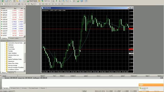
Task: Click the MACD indicator icon in Navigator
Action: [7, 57]
